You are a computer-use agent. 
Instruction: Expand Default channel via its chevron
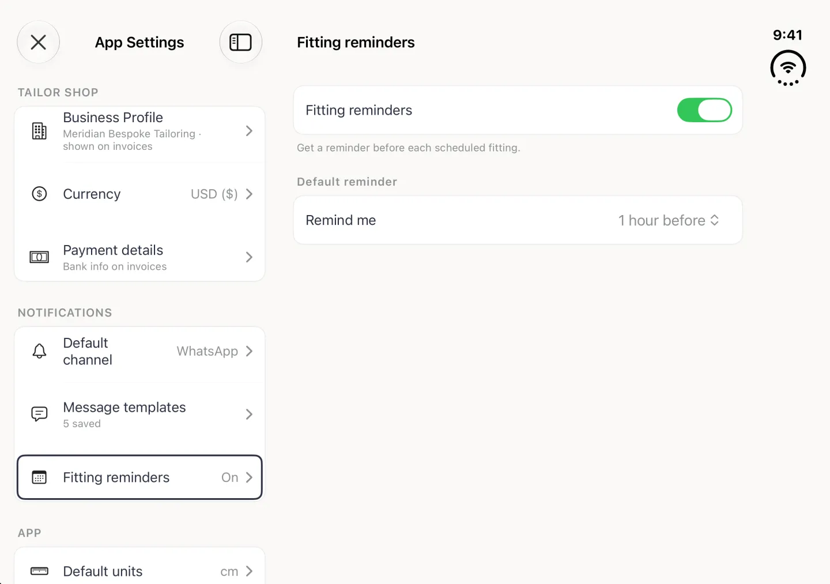coord(249,351)
